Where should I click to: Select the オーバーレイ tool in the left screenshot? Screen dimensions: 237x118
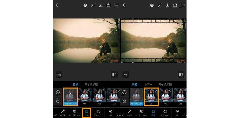75,113
